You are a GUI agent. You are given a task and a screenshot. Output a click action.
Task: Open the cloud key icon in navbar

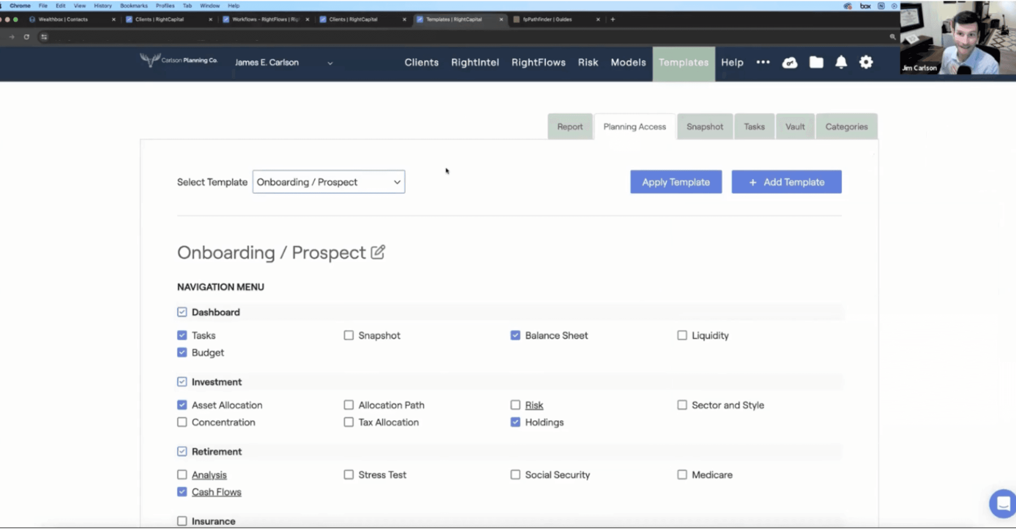(790, 63)
